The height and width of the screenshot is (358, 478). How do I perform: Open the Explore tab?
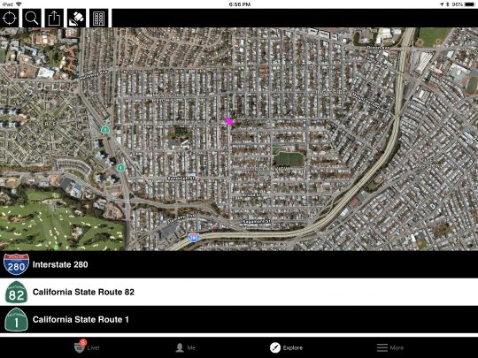286,347
